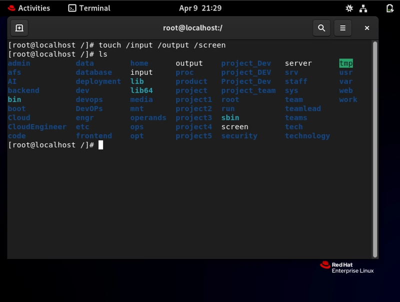The width and height of the screenshot is (400, 302).
Task: Click the white screen file entry
Action: pyautogui.click(x=234, y=127)
